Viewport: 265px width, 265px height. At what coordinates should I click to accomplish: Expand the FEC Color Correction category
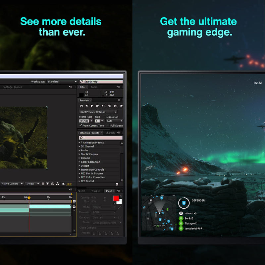(79, 177)
